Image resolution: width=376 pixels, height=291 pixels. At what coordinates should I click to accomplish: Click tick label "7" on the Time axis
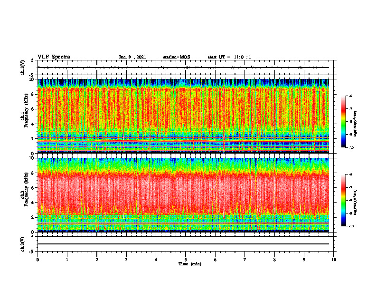click(x=245, y=260)
